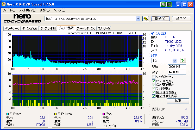
Task: Click the save floppy icon in title bar
Action: pyautogui.click(x=169, y=4)
